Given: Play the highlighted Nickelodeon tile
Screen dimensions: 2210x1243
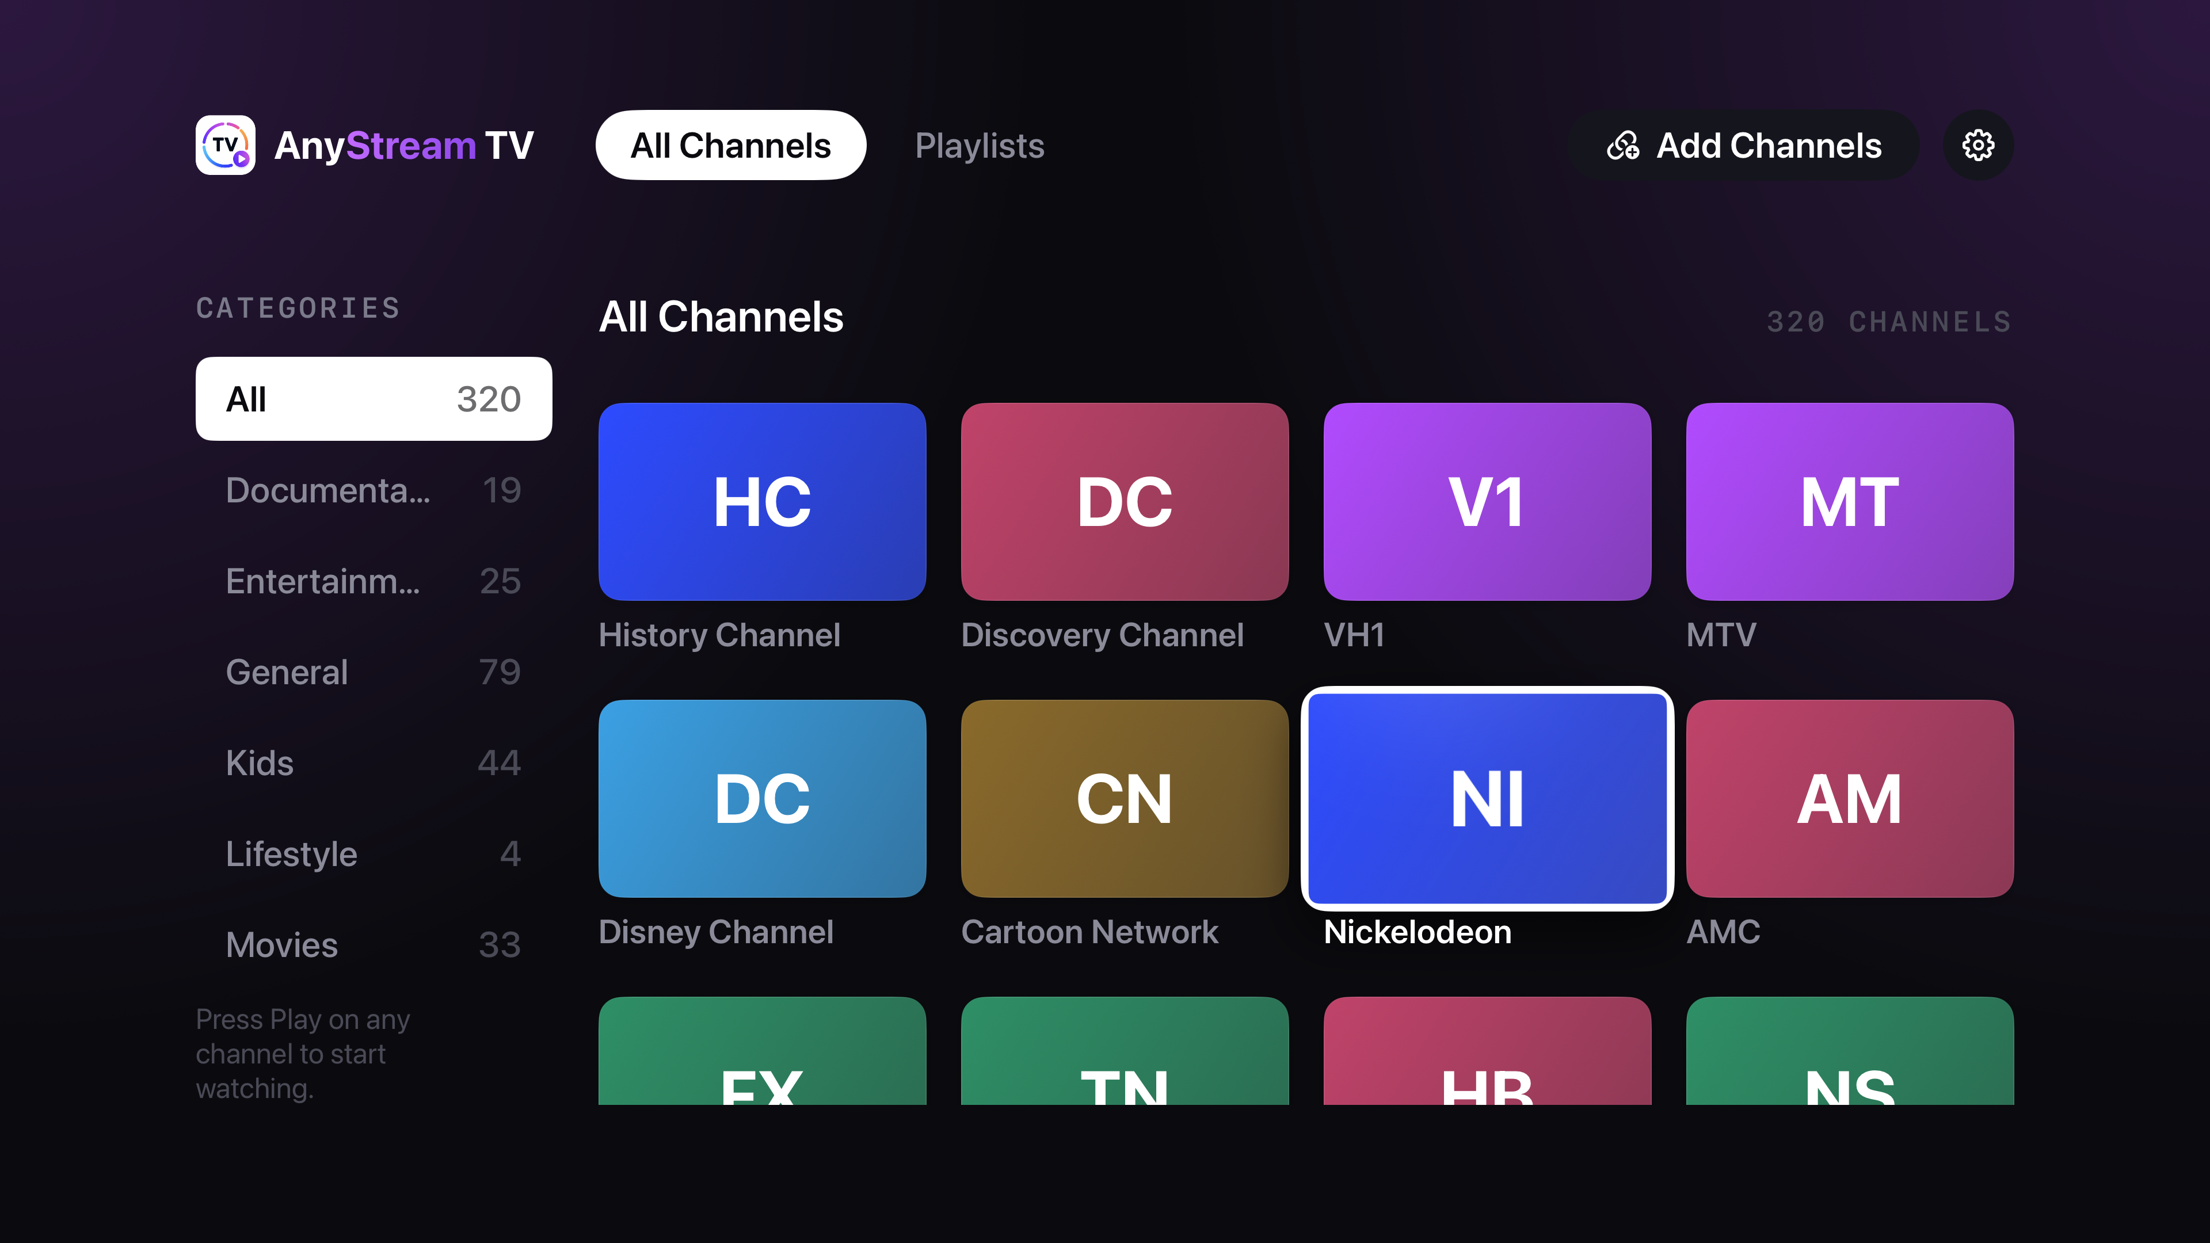Looking at the screenshot, I should pos(1487,799).
